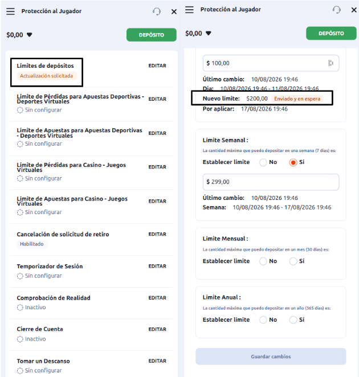Image resolution: width=359 pixels, height=377 pixels.
Task: Edit Límites de depósitos
Action: pos(157,65)
